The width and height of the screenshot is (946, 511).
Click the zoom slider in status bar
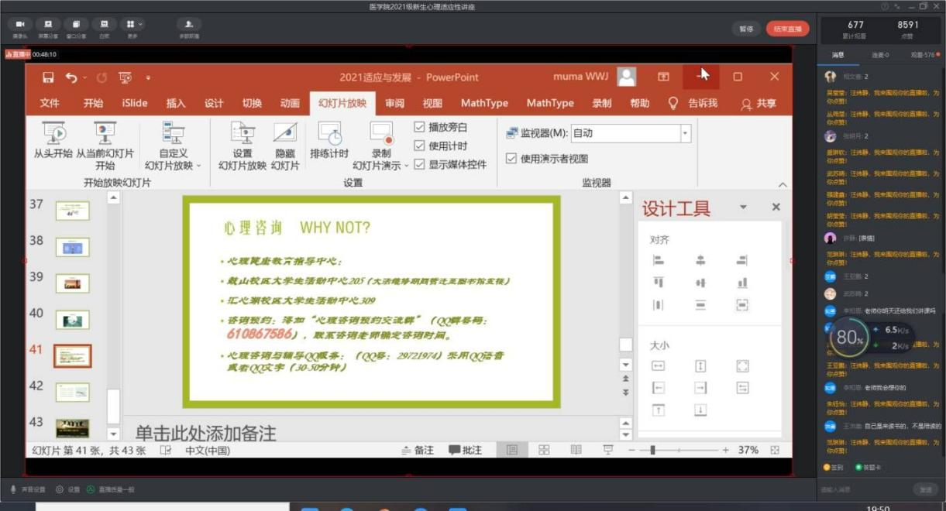click(x=653, y=450)
